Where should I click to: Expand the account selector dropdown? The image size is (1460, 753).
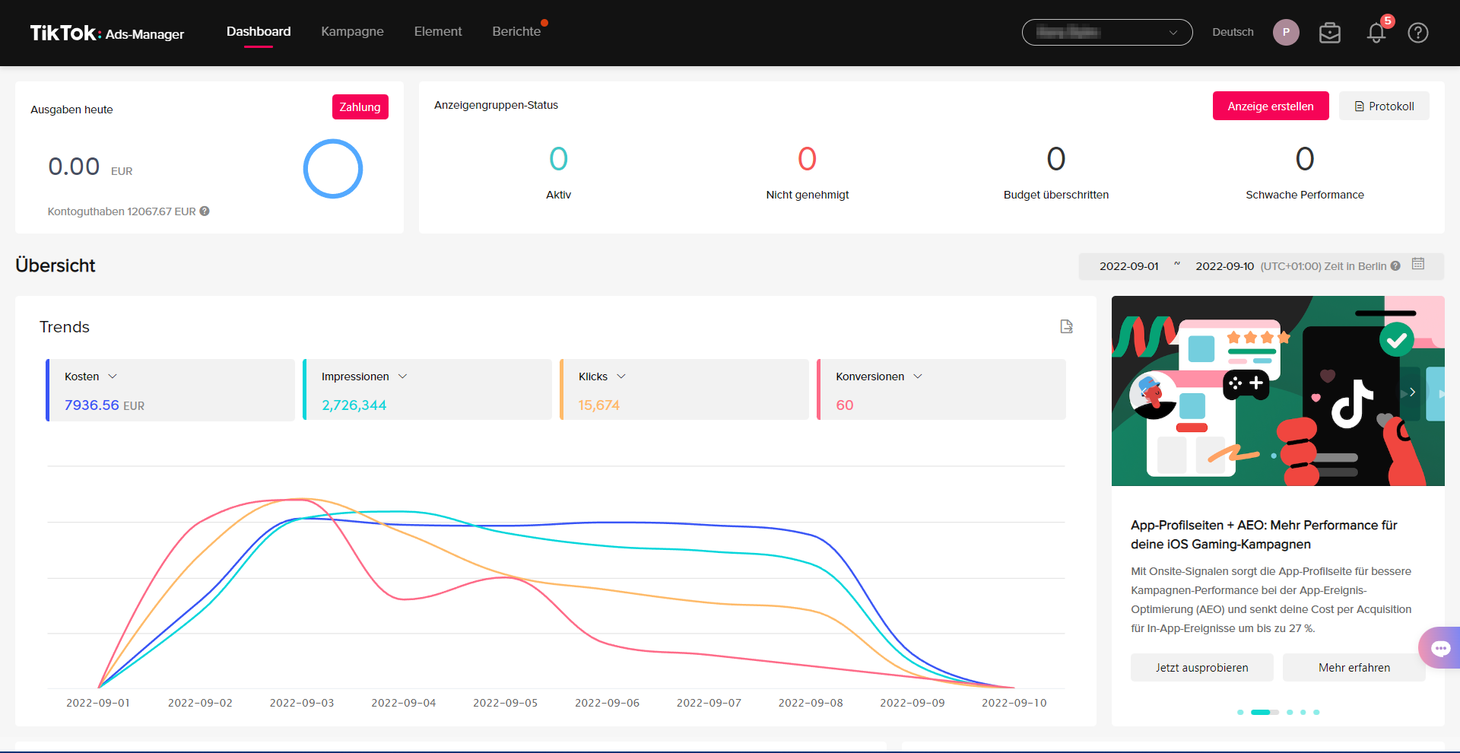(1107, 33)
